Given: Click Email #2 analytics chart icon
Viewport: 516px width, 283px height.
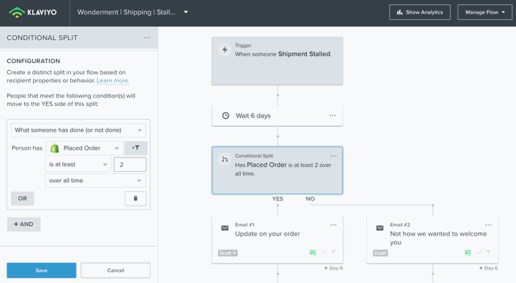Looking at the screenshot, I should click(479, 253).
